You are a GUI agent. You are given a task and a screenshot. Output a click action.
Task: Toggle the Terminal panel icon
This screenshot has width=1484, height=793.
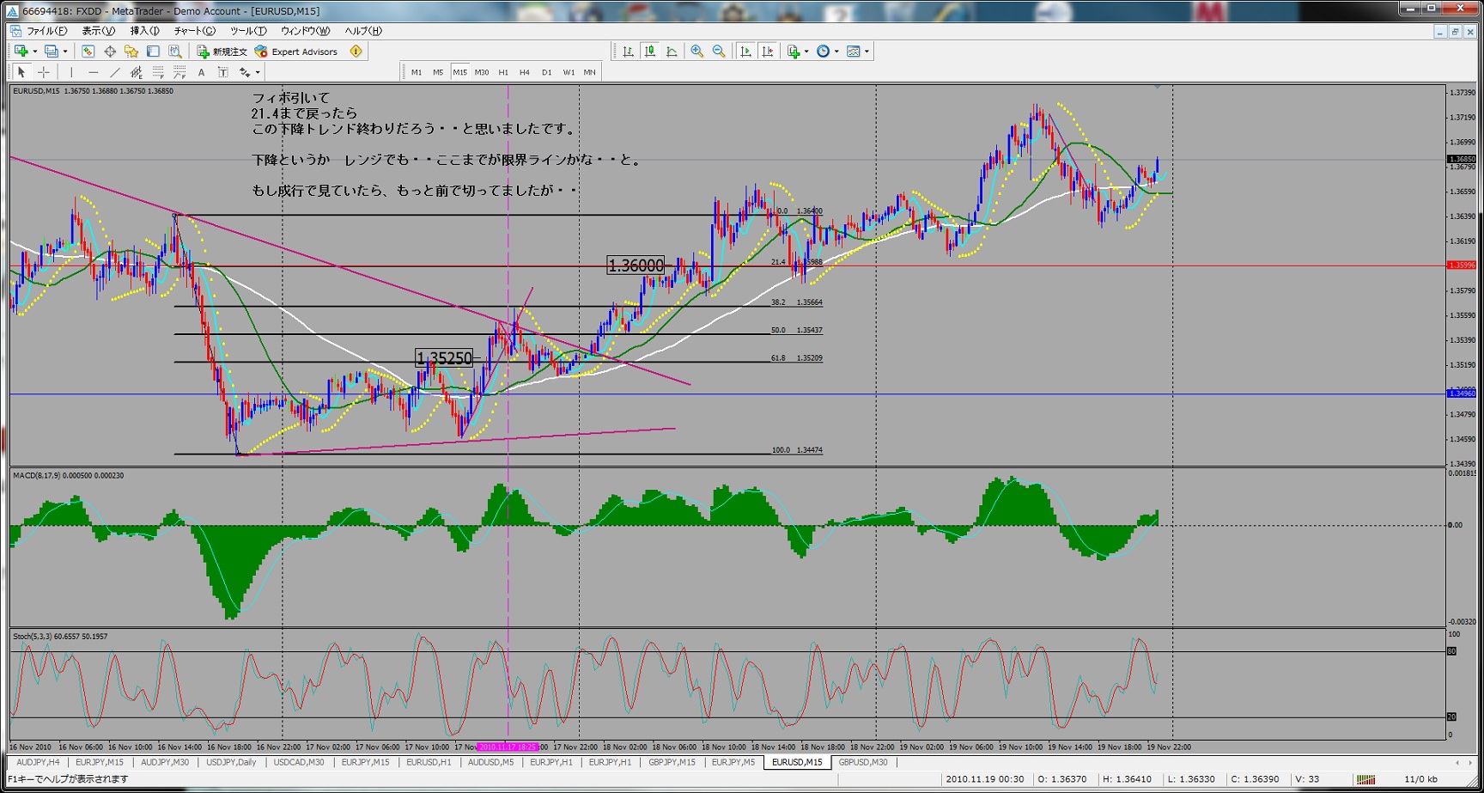click(153, 52)
